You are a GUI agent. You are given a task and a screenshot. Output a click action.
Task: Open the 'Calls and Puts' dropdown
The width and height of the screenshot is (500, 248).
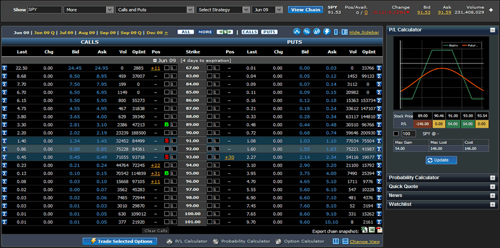[x=155, y=10]
